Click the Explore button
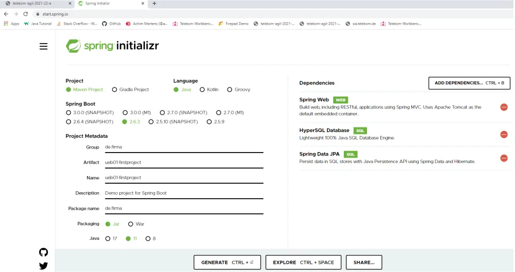 pos(303,262)
